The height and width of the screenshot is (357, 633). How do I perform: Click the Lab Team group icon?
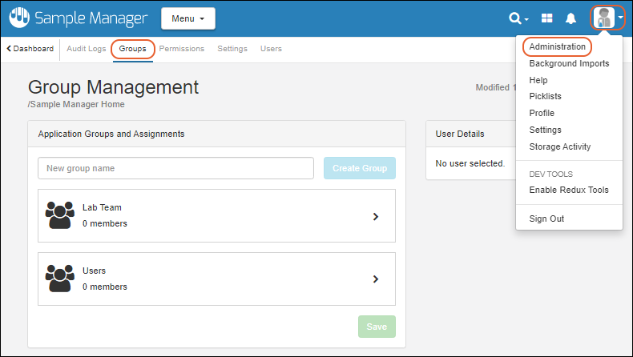click(x=60, y=215)
